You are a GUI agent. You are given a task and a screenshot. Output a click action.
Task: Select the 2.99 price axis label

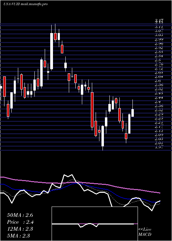click(x=159, y=39)
